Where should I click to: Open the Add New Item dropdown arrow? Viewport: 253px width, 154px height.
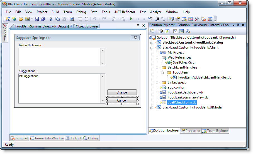[x=32, y=19]
